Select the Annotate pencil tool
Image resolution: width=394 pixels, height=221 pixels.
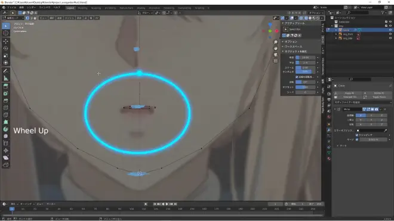click(6, 71)
